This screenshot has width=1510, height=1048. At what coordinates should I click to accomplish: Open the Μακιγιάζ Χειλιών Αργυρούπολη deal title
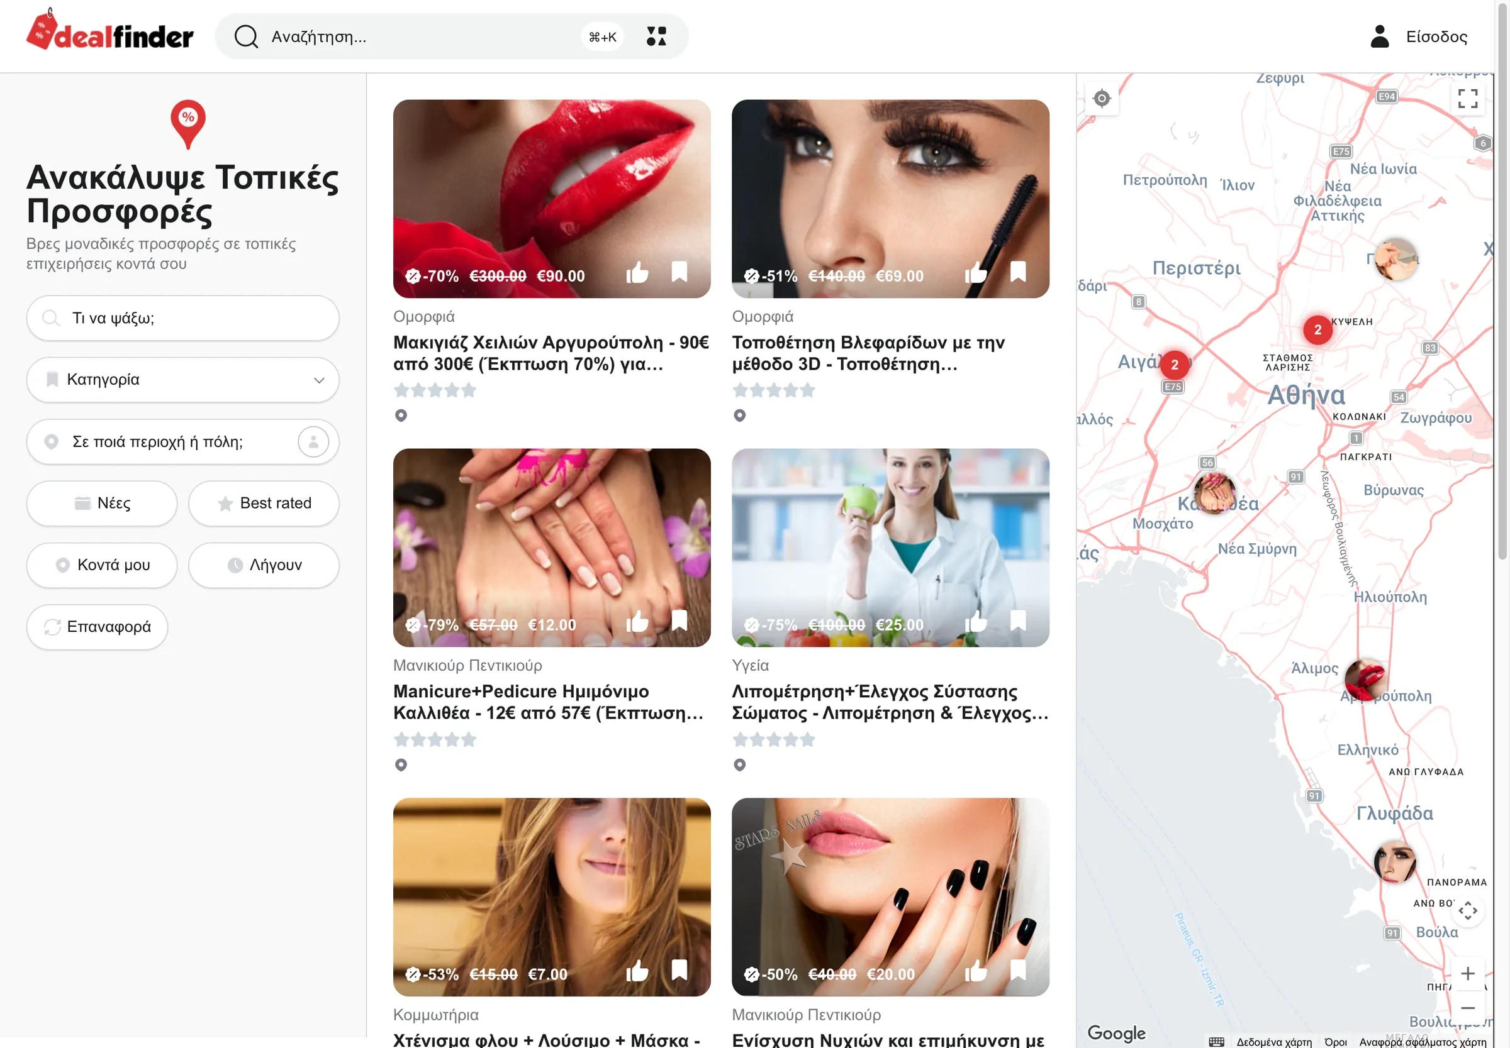[x=551, y=353]
